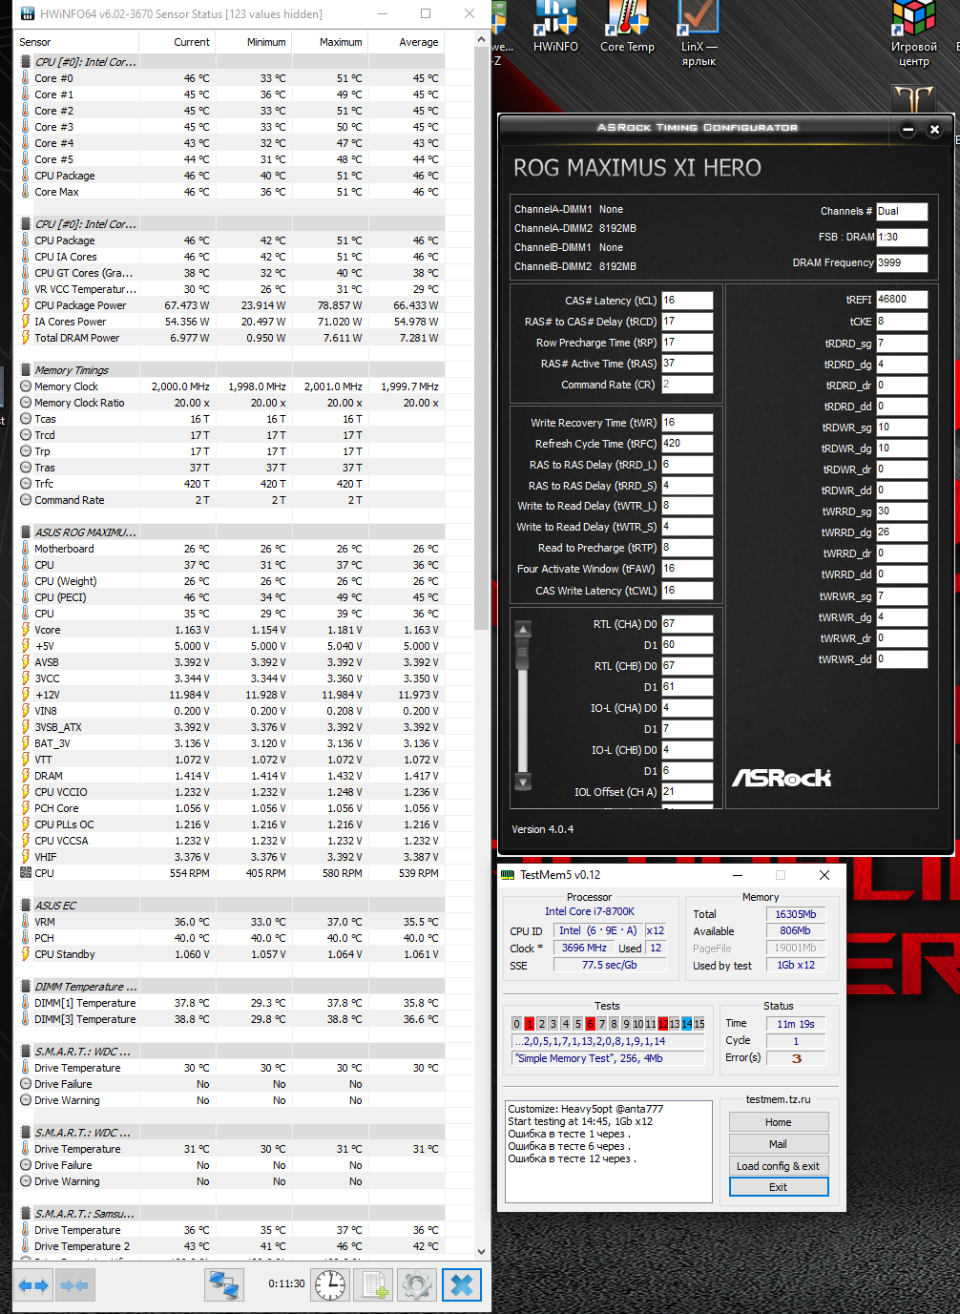Image resolution: width=960 pixels, height=1314 pixels.
Task: Open the HWiNFO desktop shortcut
Action: click(555, 27)
